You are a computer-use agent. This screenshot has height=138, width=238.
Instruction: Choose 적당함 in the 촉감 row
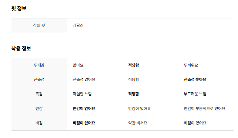[134, 94]
